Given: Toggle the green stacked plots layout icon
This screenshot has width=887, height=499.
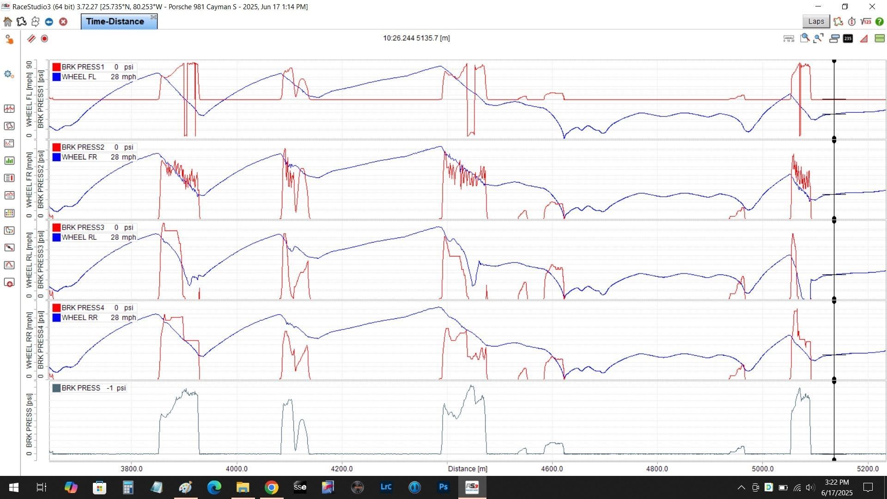Looking at the screenshot, I should pos(880,38).
